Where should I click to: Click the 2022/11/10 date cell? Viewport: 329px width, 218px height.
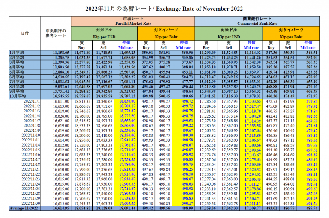pos(32,136)
